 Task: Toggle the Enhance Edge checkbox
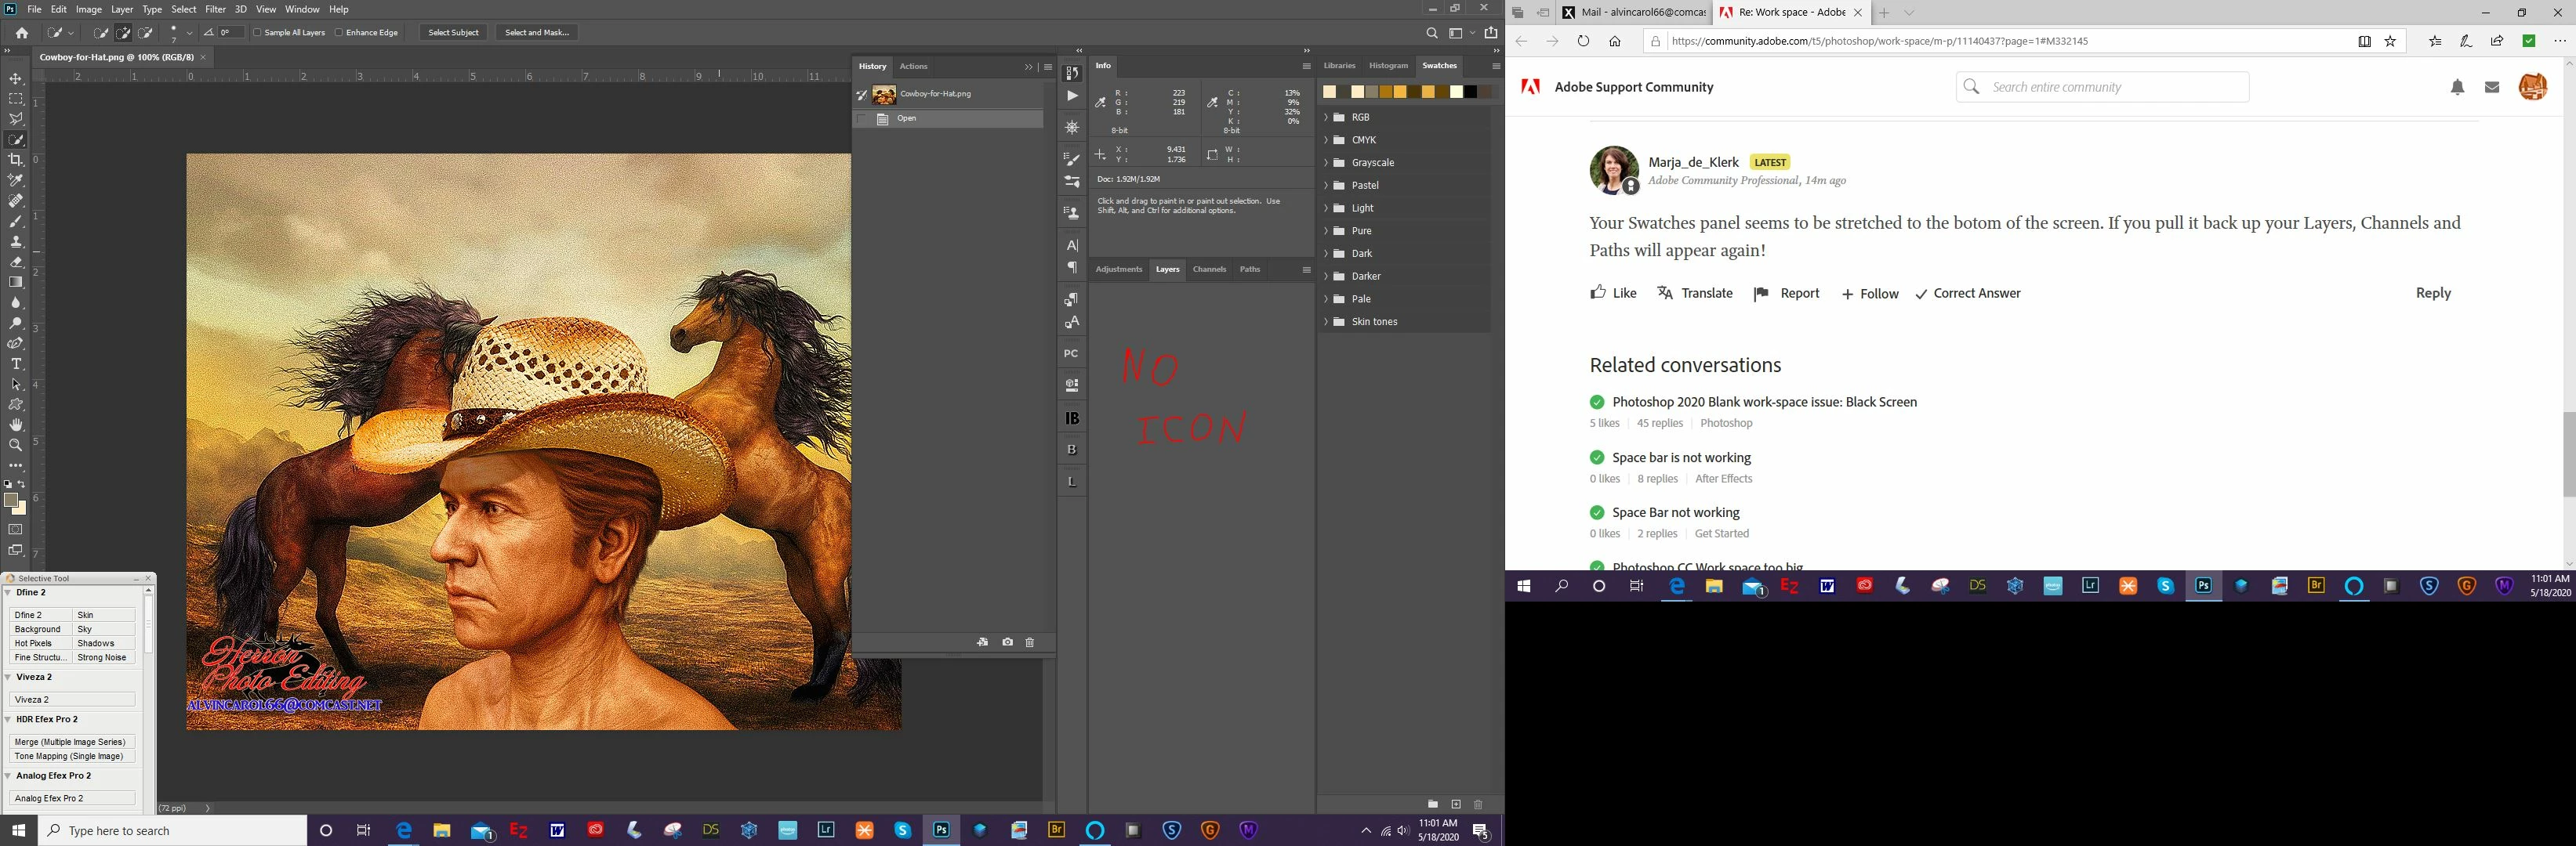pos(339,33)
